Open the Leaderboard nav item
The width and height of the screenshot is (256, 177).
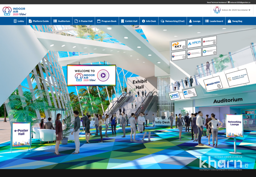point(214,21)
